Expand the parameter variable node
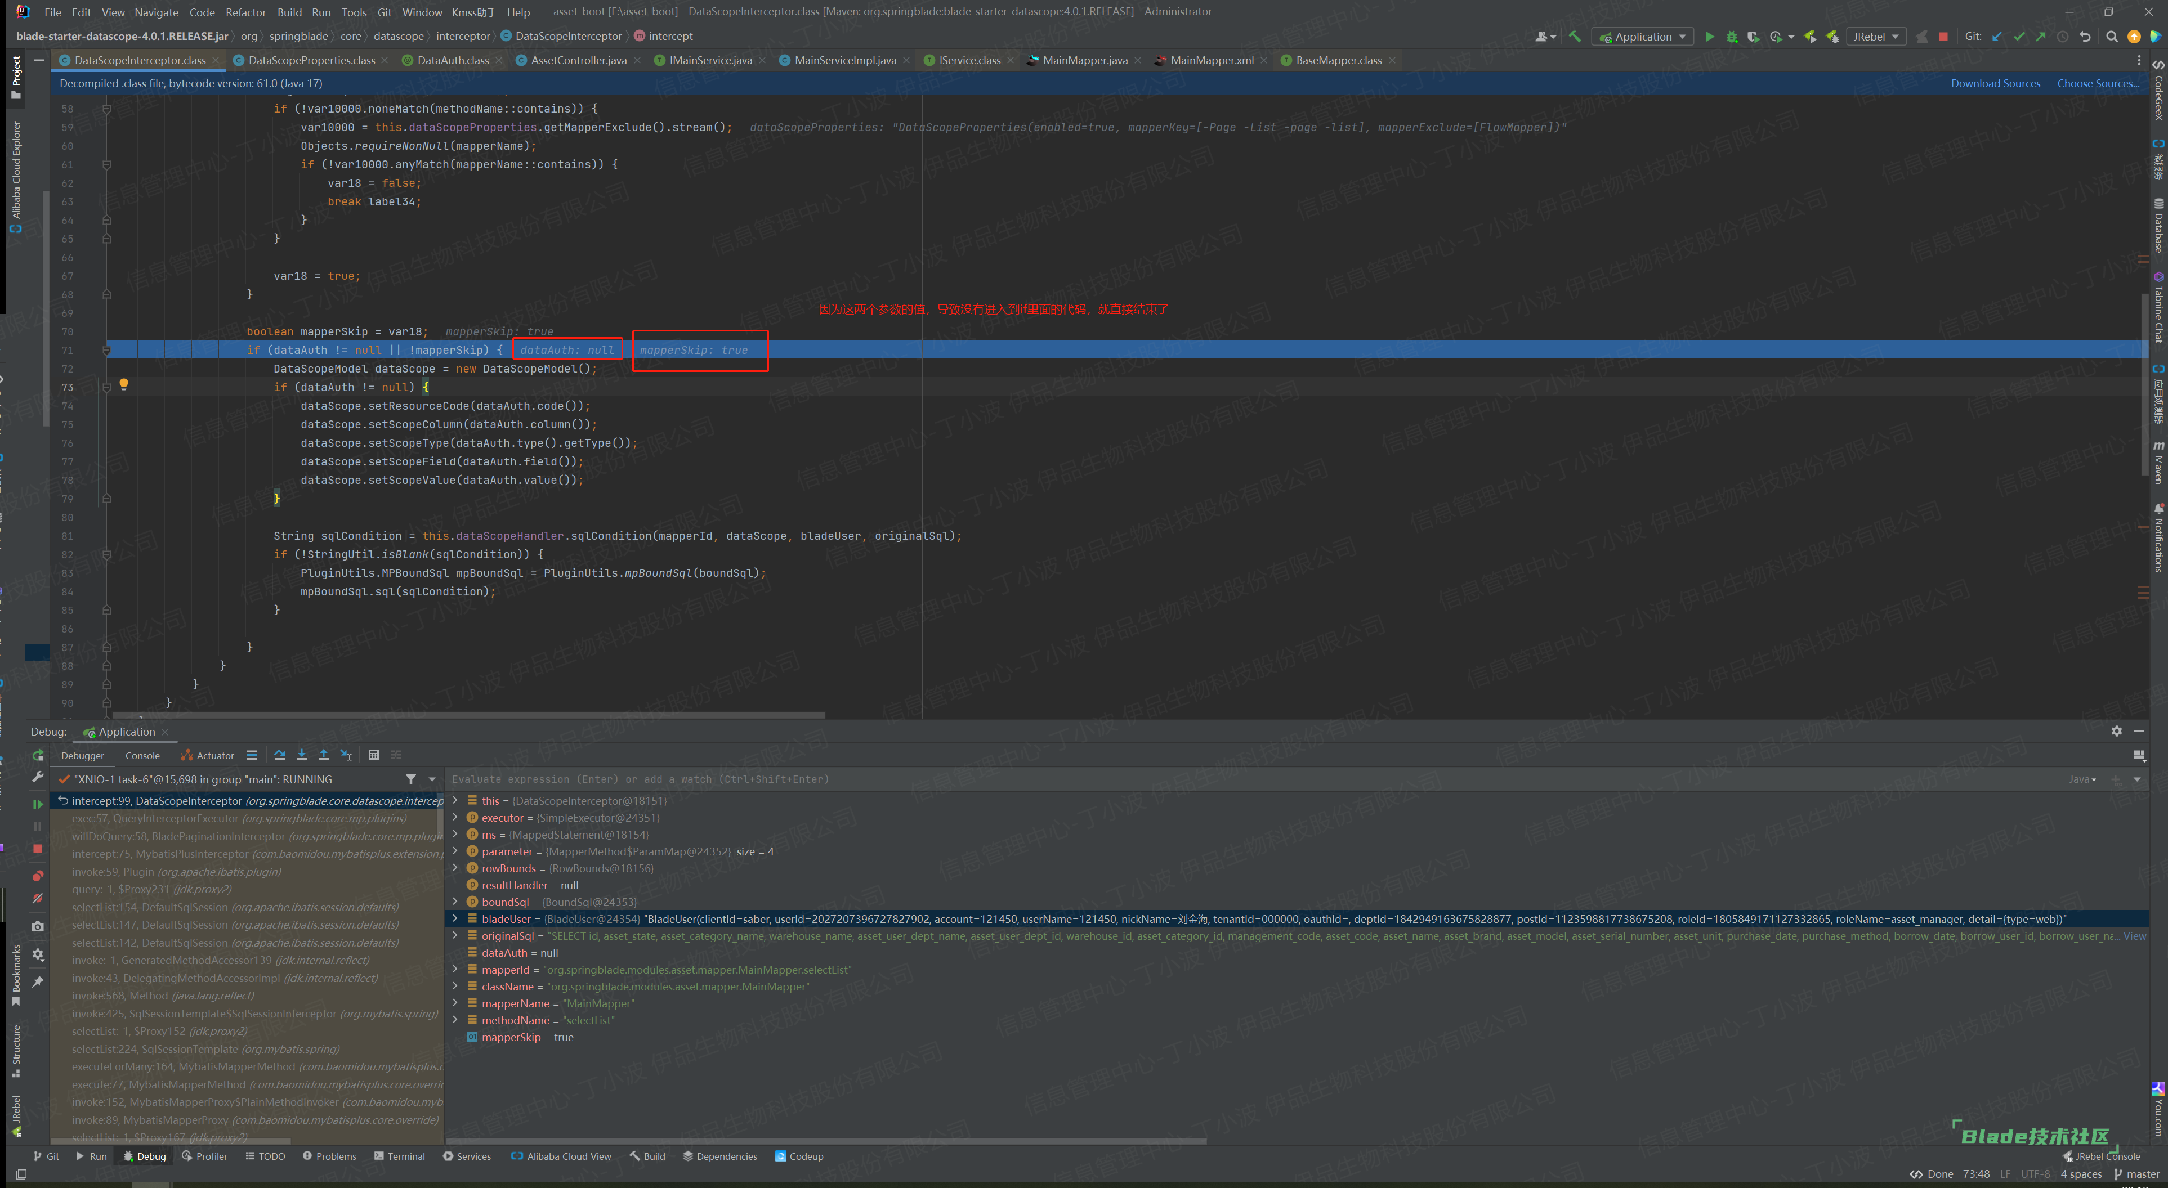Image resolution: width=2168 pixels, height=1188 pixels. [x=455, y=850]
